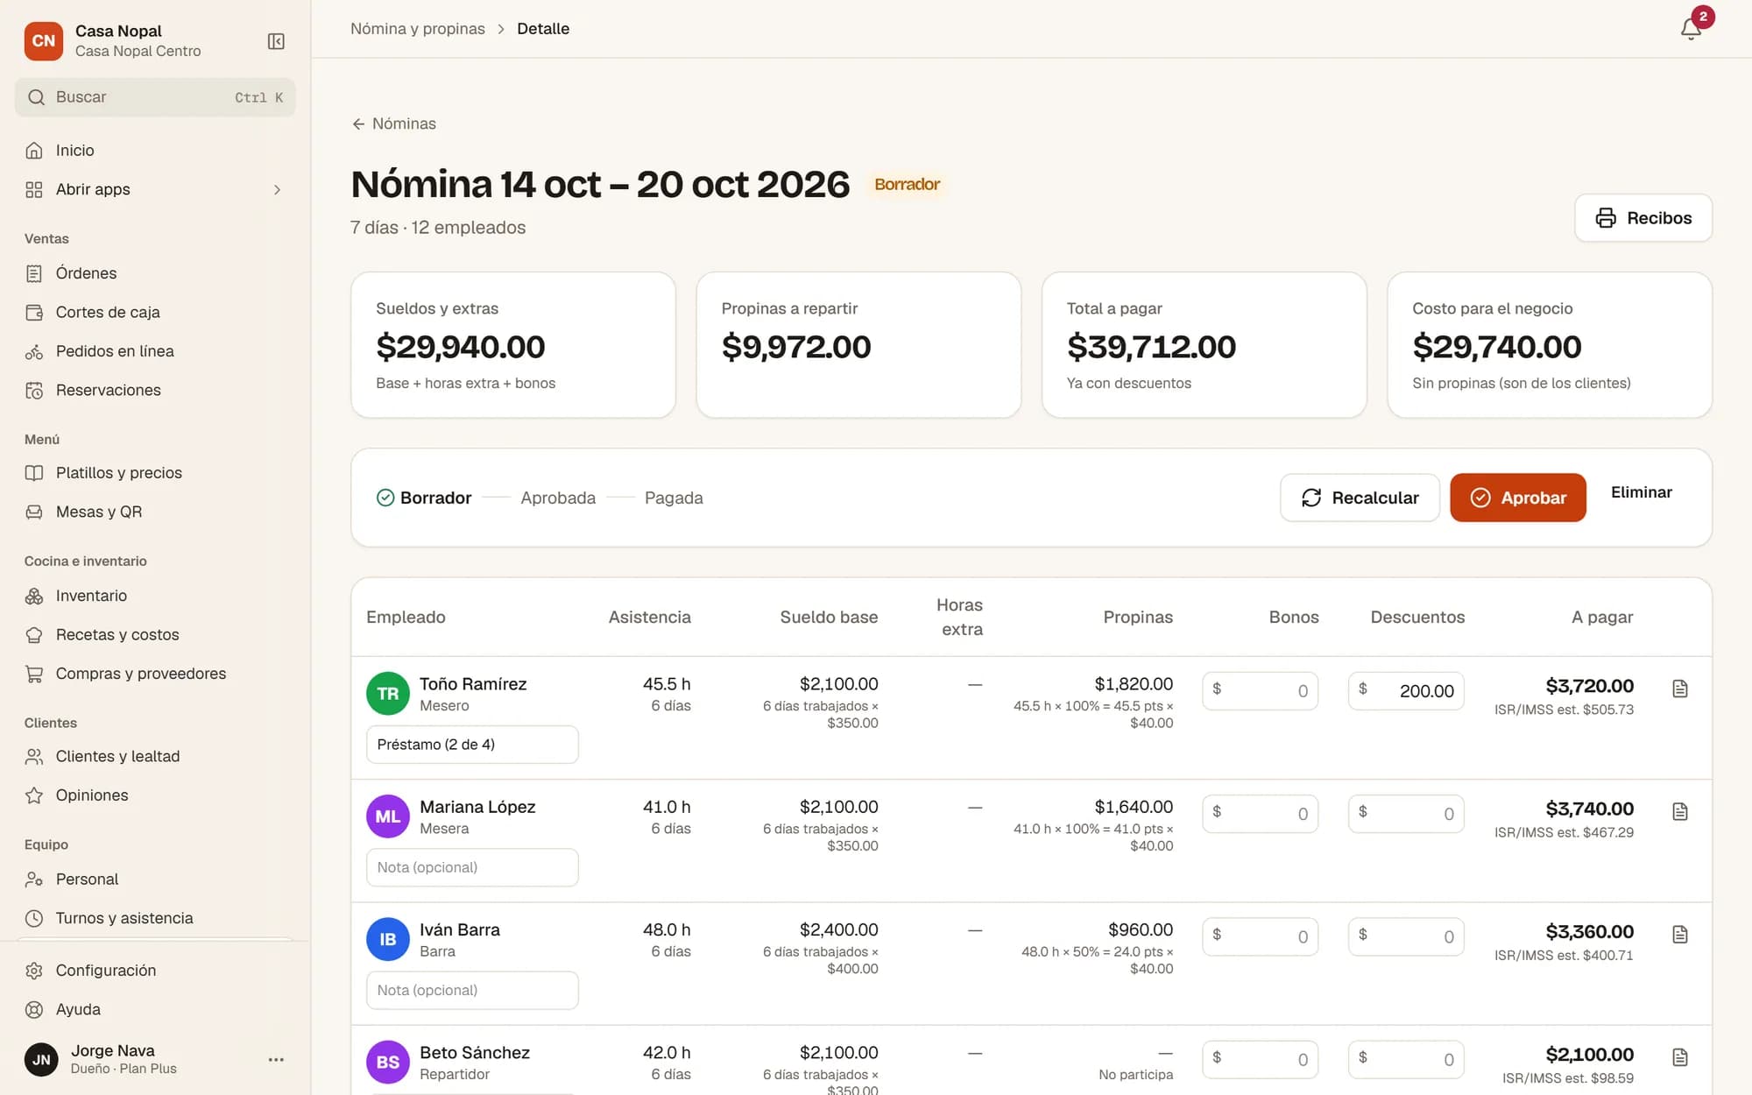The width and height of the screenshot is (1752, 1095).
Task: Open Recetas y costos
Action: (x=155, y=634)
